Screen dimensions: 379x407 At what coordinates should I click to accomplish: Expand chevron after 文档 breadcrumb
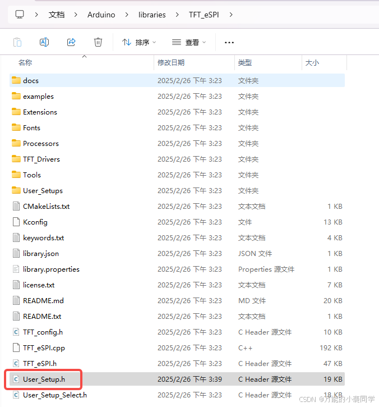[76, 15]
